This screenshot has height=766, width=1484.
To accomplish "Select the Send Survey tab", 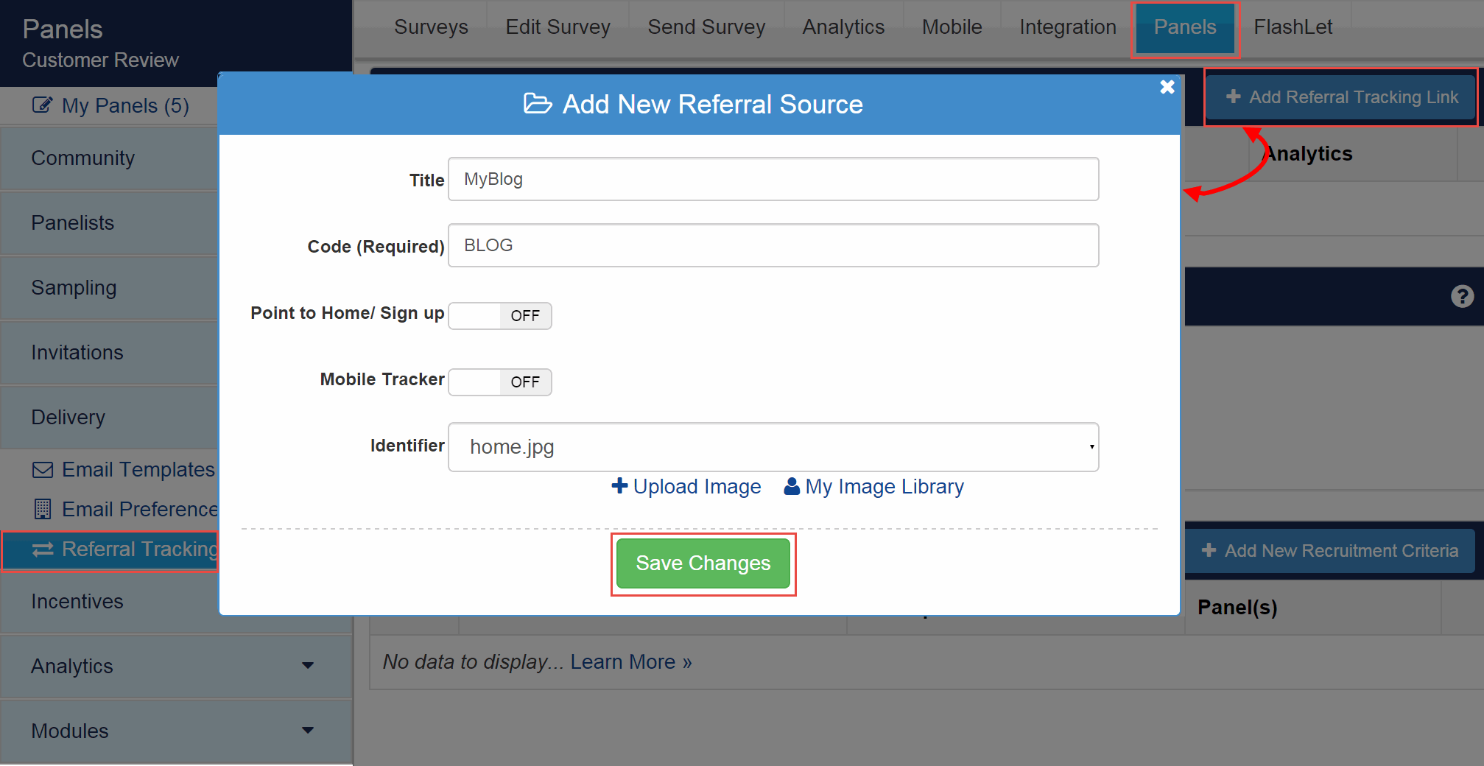I will pos(706,27).
